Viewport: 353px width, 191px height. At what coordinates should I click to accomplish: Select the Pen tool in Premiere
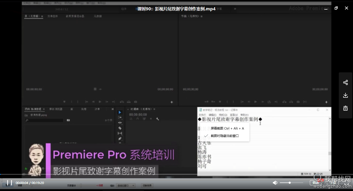click(x=120, y=139)
